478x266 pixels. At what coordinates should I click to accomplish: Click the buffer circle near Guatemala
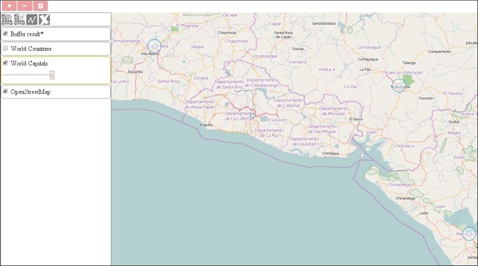tap(154, 46)
